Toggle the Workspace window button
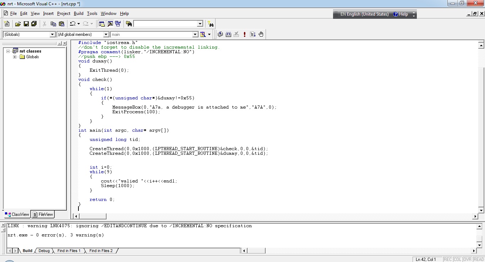Viewport: 485px width, 262px height. pyautogui.click(x=102, y=24)
